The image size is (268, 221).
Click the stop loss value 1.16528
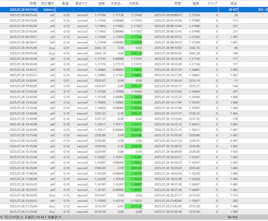click(x=118, y=179)
